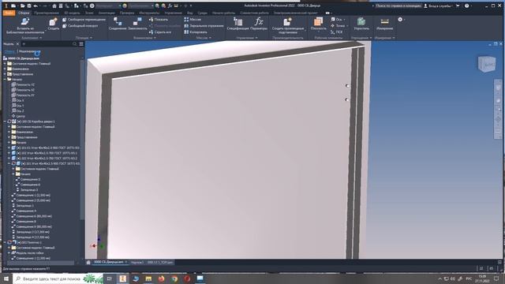Collapse 100 СБ Коробка двери:1 node
Screen dimensions: 505x284
point(5,121)
